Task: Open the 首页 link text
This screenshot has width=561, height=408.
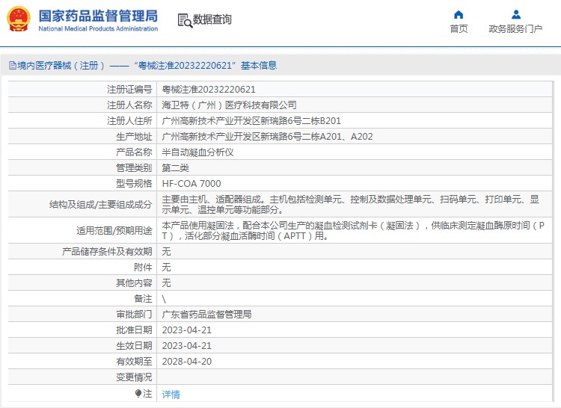Action: pos(459,29)
